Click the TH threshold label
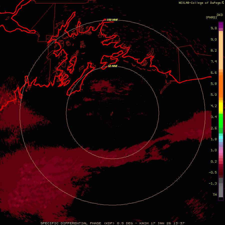The image size is (225, 225). (215, 195)
